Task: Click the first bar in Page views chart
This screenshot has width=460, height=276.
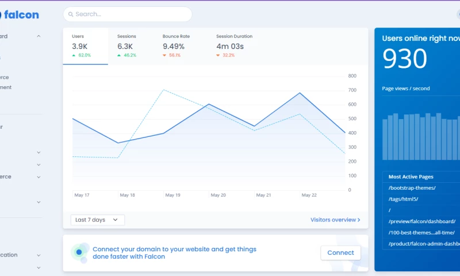Action: 385,139
